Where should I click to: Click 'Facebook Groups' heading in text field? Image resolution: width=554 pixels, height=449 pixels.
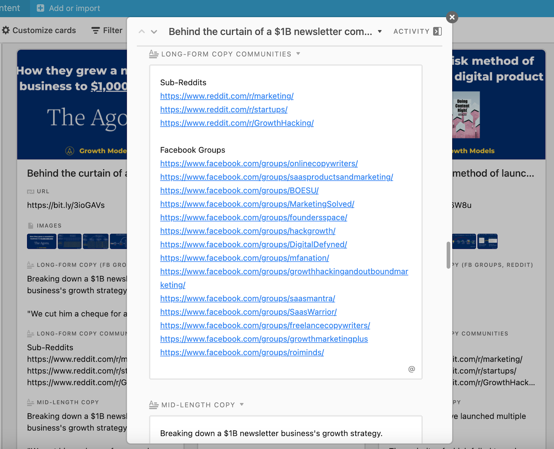click(193, 150)
